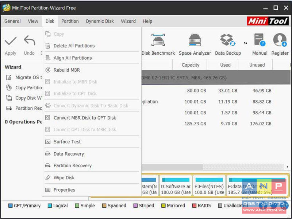Select the partition row with 185.73 GB capacity

216,124
